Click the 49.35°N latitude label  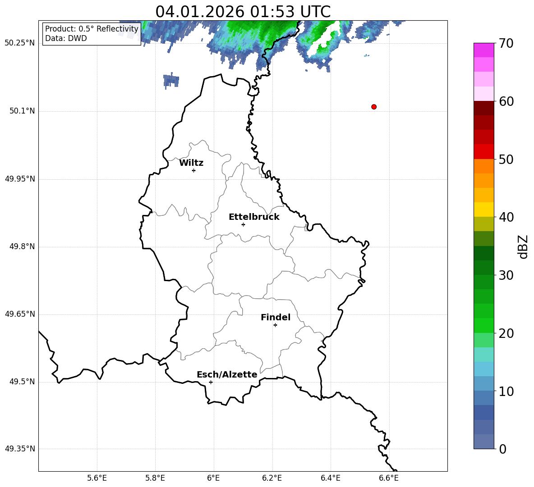20,449
